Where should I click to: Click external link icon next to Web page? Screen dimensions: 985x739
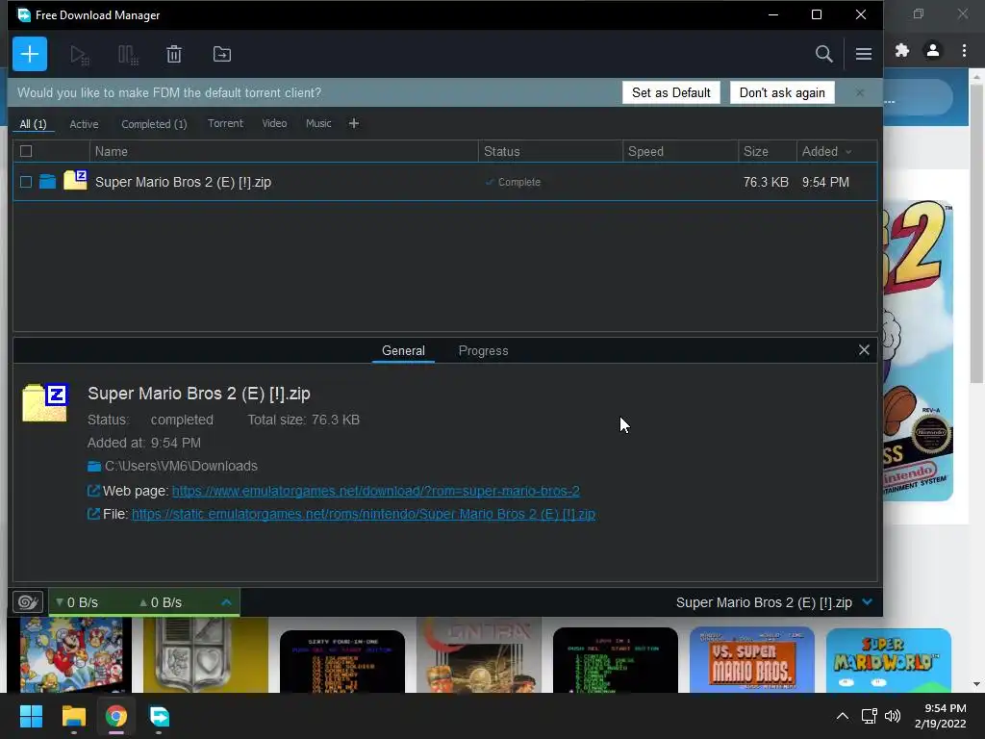(x=93, y=491)
